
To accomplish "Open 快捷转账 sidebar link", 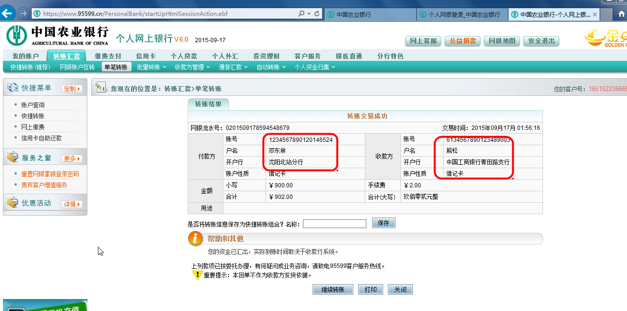I will 33,116.
